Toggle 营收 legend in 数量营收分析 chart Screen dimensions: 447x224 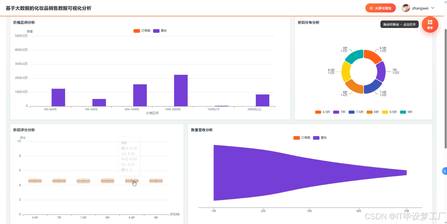tap(320, 138)
